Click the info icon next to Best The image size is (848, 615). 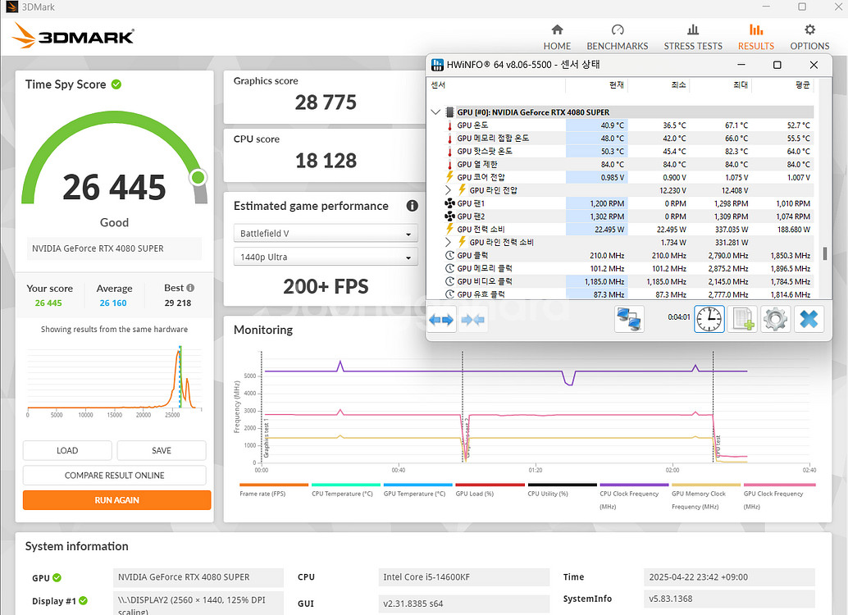point(190,288)
